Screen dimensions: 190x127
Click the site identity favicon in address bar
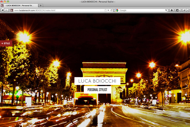(x=12, y=10)
